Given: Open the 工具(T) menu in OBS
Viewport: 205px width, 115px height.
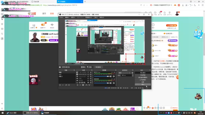Looking at the screenshot, I should tap(96, 17).
